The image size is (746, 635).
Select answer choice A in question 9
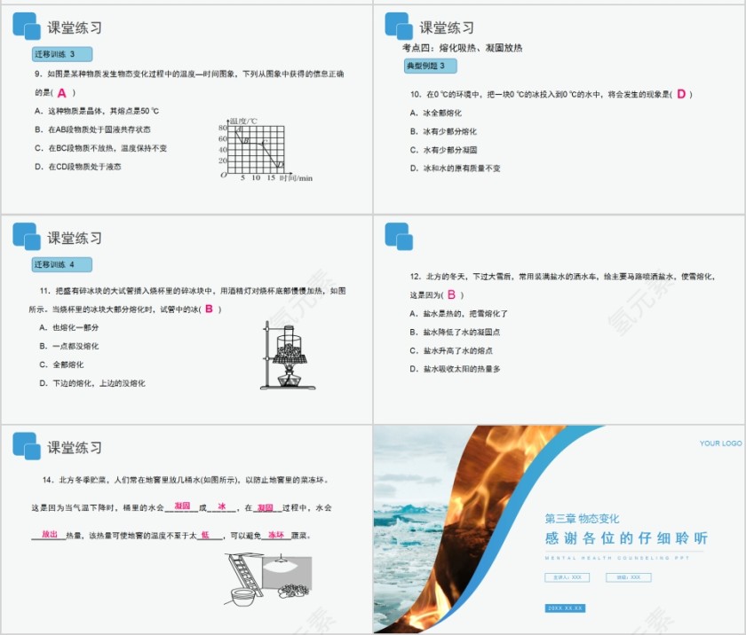coord(89,111)
